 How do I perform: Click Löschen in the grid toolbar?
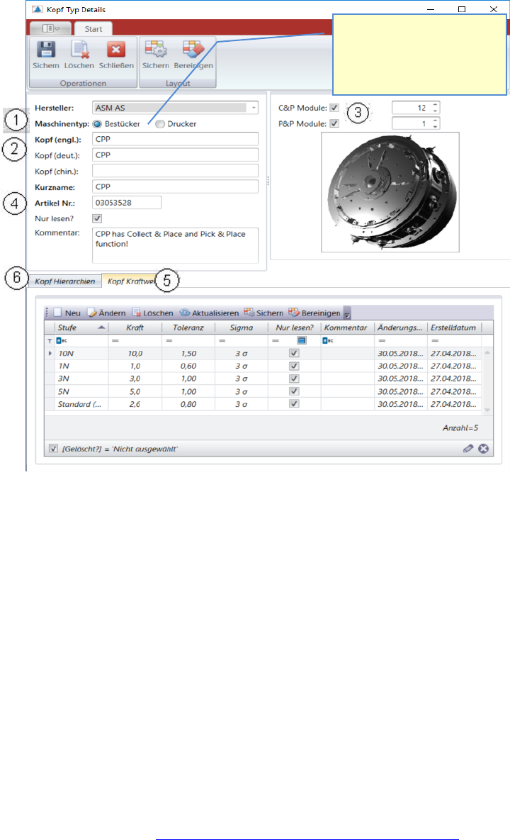[152, 313]
